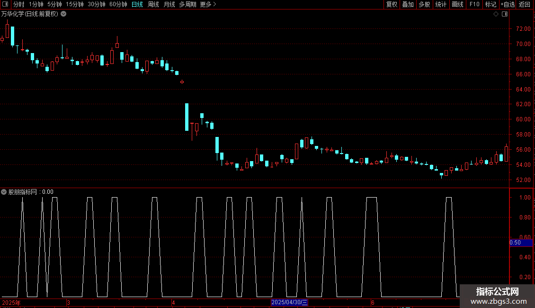The width and height of the screenshot is (535, 308).
Task: Click the 标记 mark button
Action: point(490,4)
